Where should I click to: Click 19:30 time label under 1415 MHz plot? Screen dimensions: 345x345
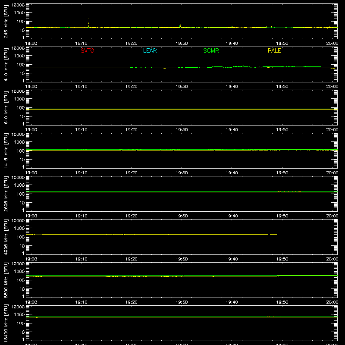[182, 173]
